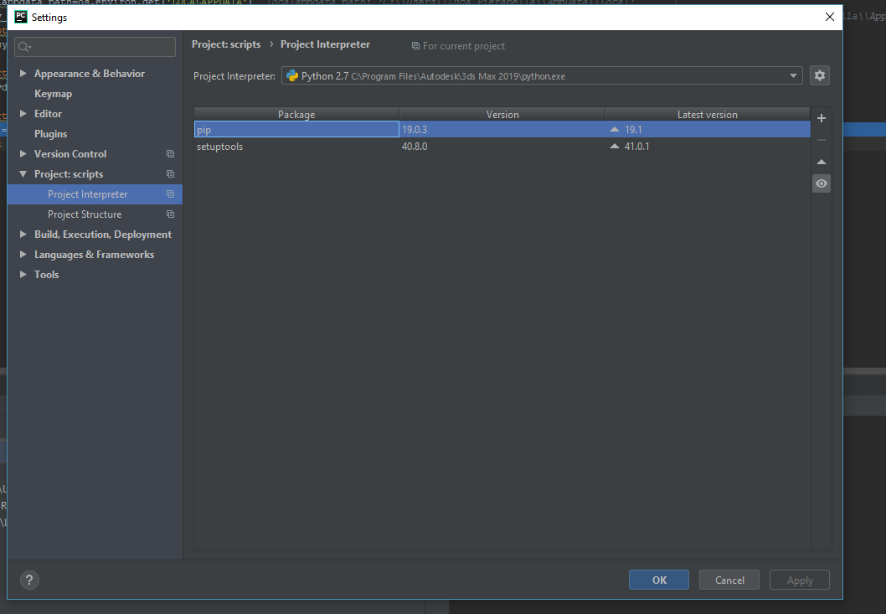
Task: Click the For current project label
Action: pos(464,46)
